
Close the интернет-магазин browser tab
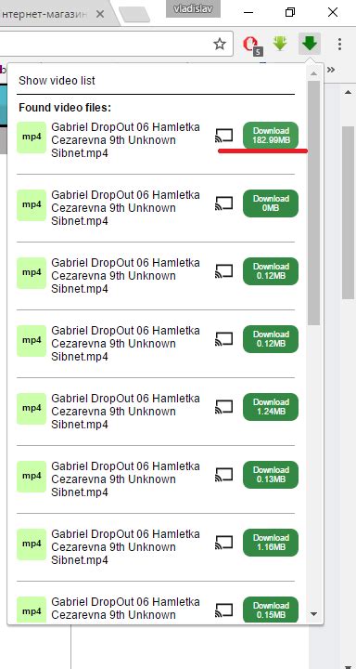[100, 14]
